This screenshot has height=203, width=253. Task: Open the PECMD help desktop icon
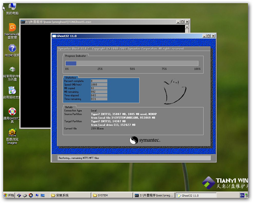12,48
